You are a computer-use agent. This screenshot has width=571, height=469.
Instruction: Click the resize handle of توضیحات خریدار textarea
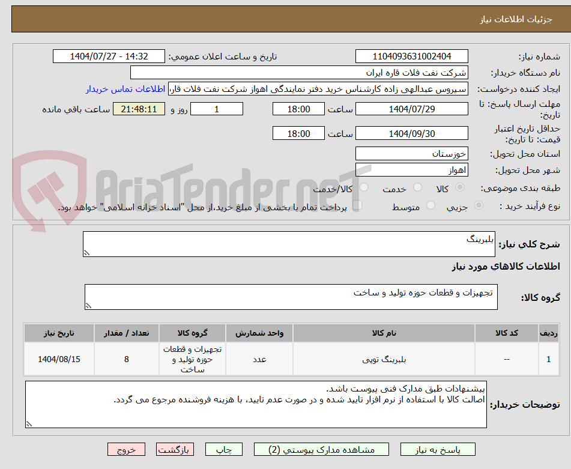coord(29,424)
